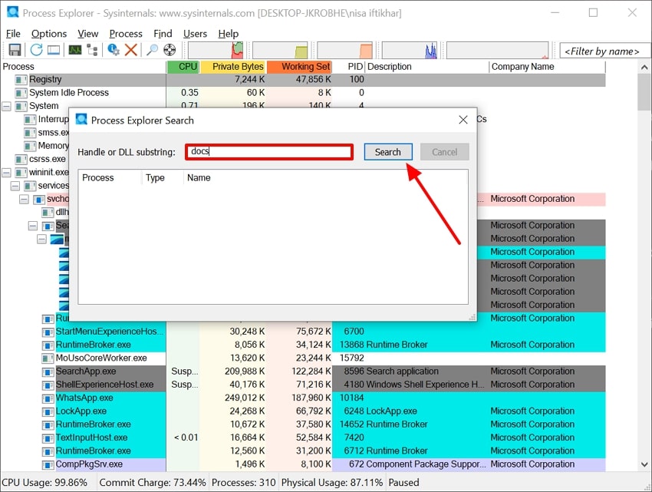Click the red X Kill Process icon
The image size is (652, 492).
(131, 50)
